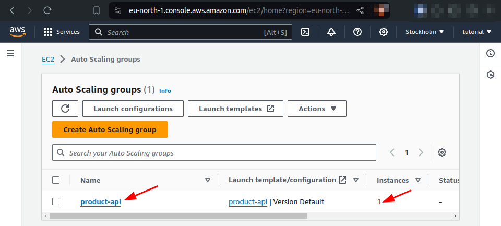
Task: Sort by Launch template/configuration column arrow
Action: coord(356,180)
